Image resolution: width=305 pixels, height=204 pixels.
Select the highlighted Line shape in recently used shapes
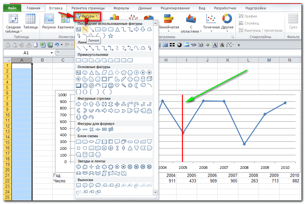coord(85,29)
